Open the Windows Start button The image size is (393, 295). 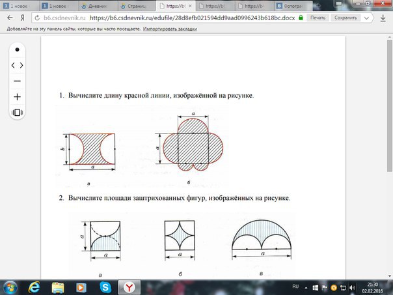(10, 287)
